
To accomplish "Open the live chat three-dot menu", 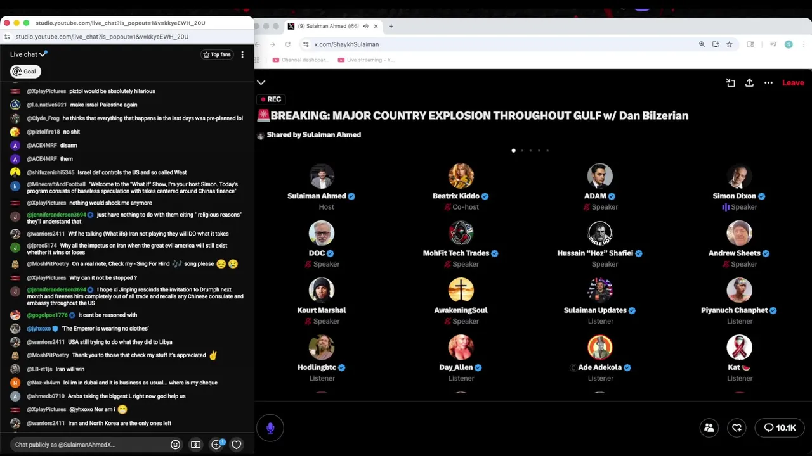I will click(x=242, y=54).
